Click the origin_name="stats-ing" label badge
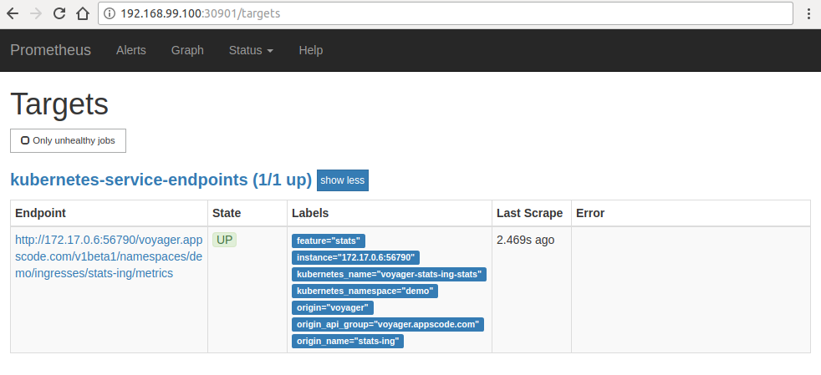The width and height of the screenshot is (821, 375). [x=348, y=341]
